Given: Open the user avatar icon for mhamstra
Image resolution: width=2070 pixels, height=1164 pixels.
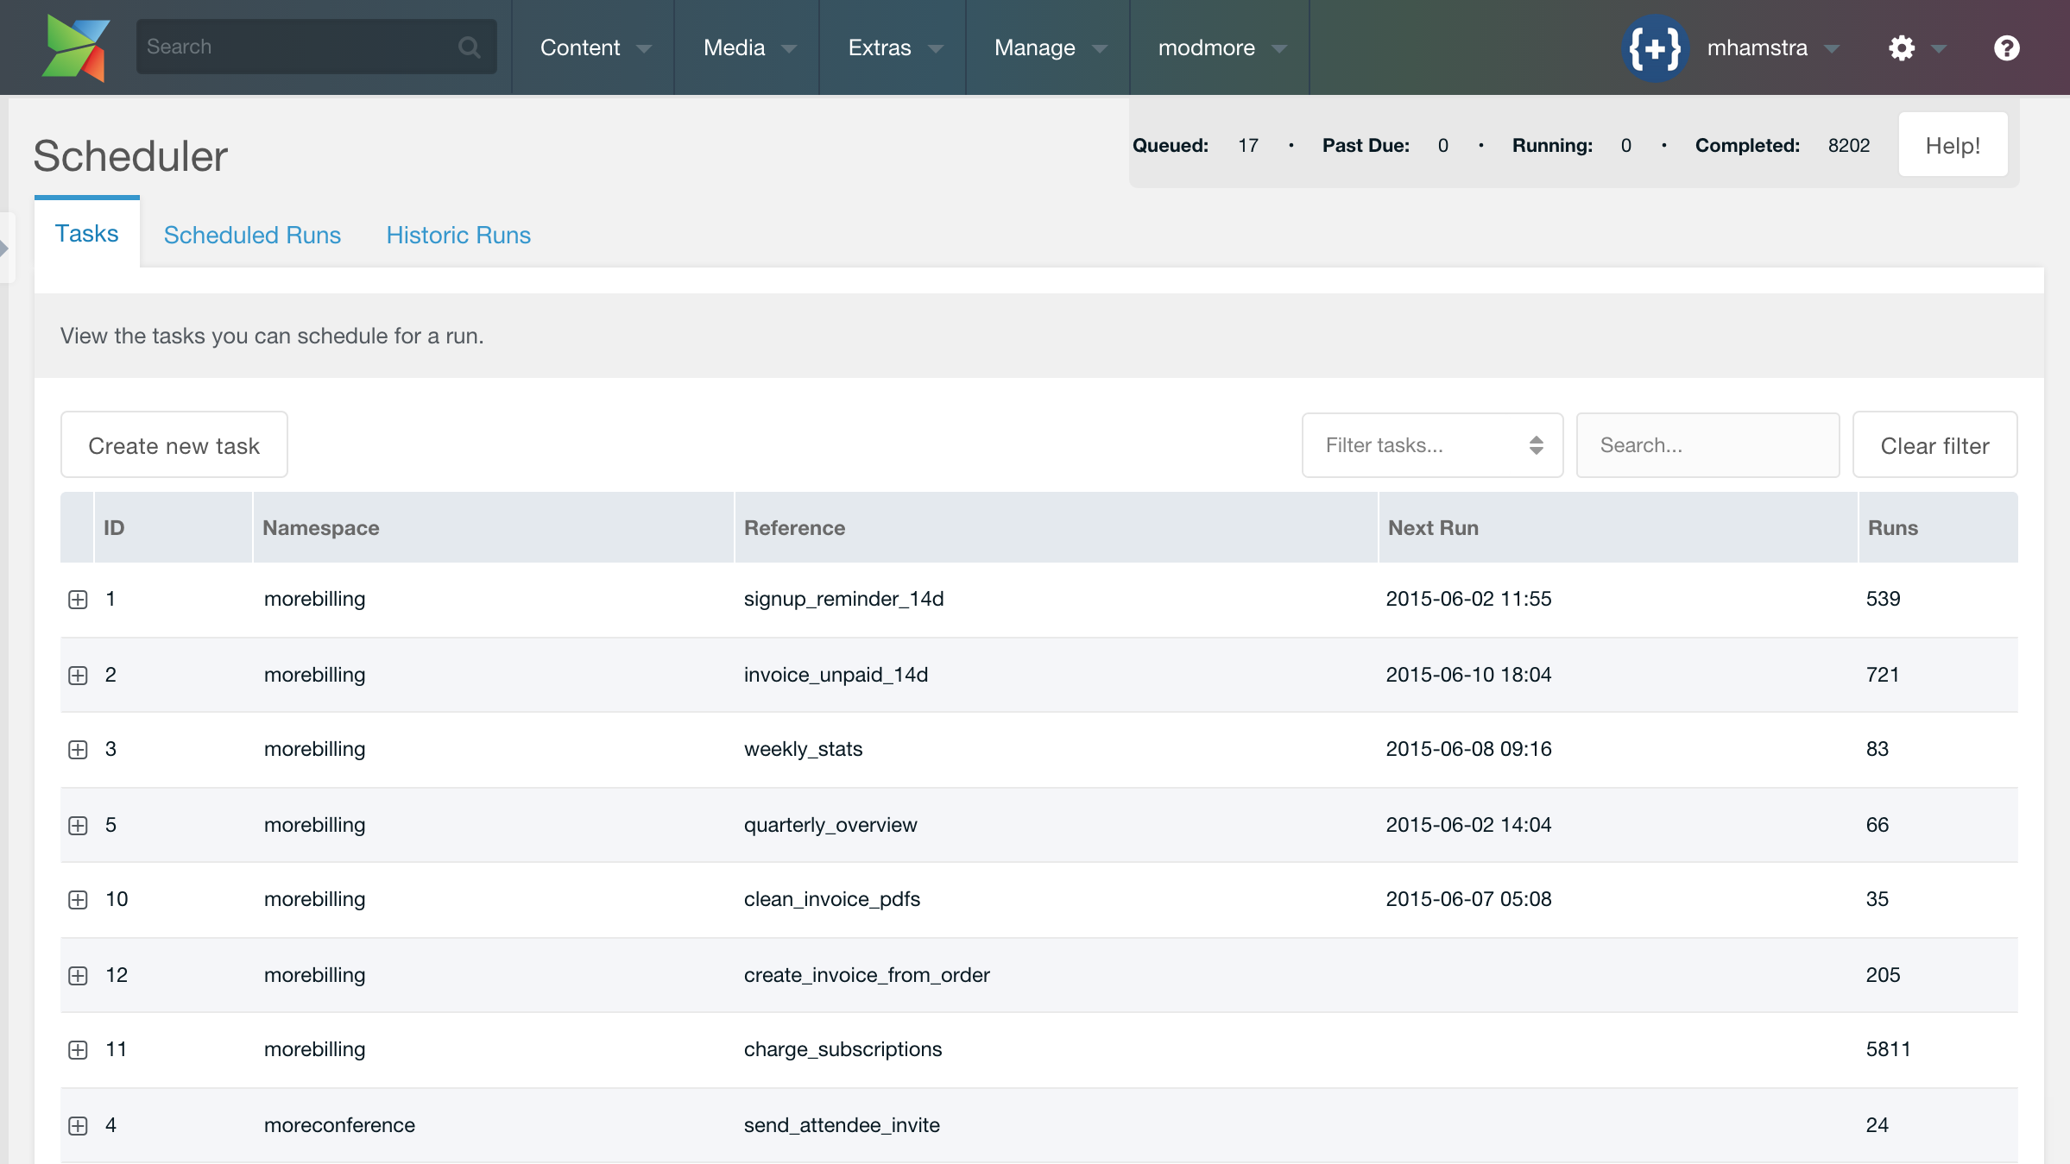Looking at the screenshot, I should [x=1655, y=47].
